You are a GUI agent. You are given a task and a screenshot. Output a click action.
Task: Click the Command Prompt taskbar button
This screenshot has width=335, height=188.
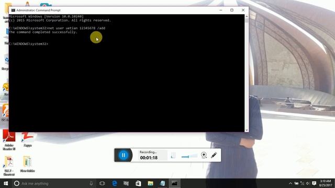tap(174, 183)
